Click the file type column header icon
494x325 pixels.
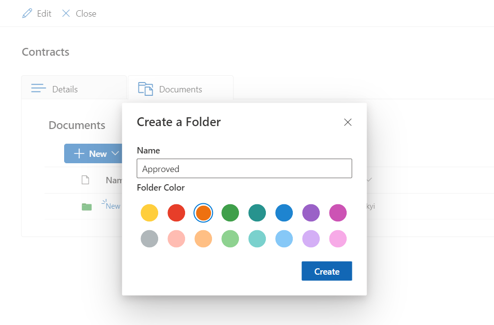pyautogui.click(x=85, y=180)
